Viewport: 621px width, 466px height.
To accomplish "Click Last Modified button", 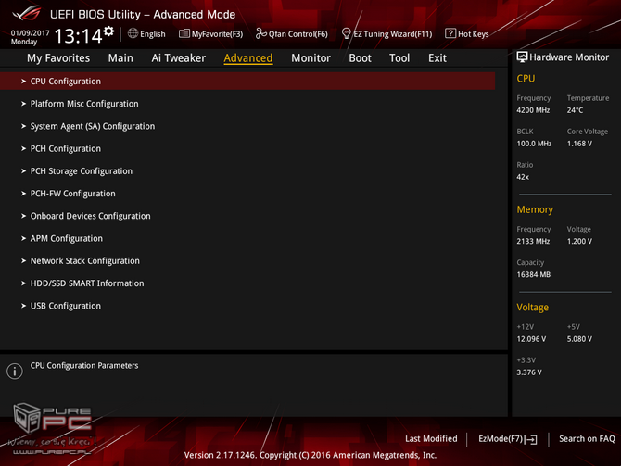I will [x=431, y=439].
